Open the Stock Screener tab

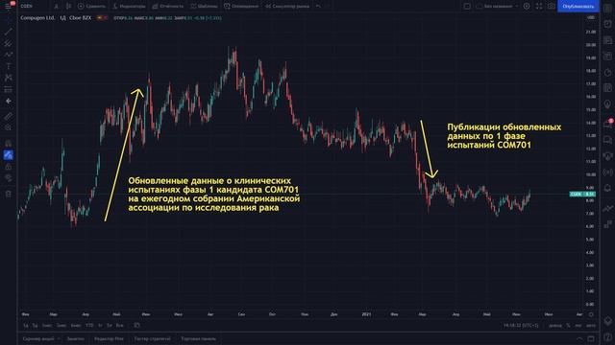(38, 338)
